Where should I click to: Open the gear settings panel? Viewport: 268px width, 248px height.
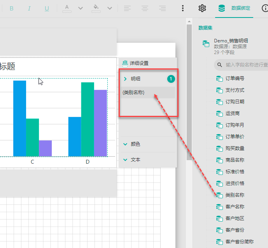(202, 9)
